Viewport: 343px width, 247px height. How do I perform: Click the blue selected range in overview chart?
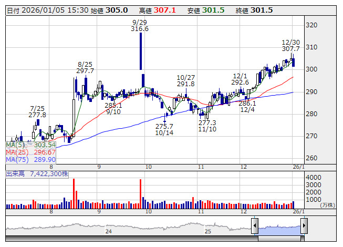pos(279,230)
